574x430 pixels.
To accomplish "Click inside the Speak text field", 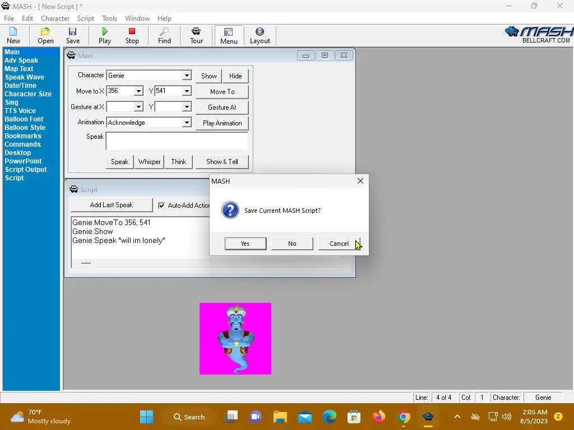I will pyautogui.click(x=177, y=141).
